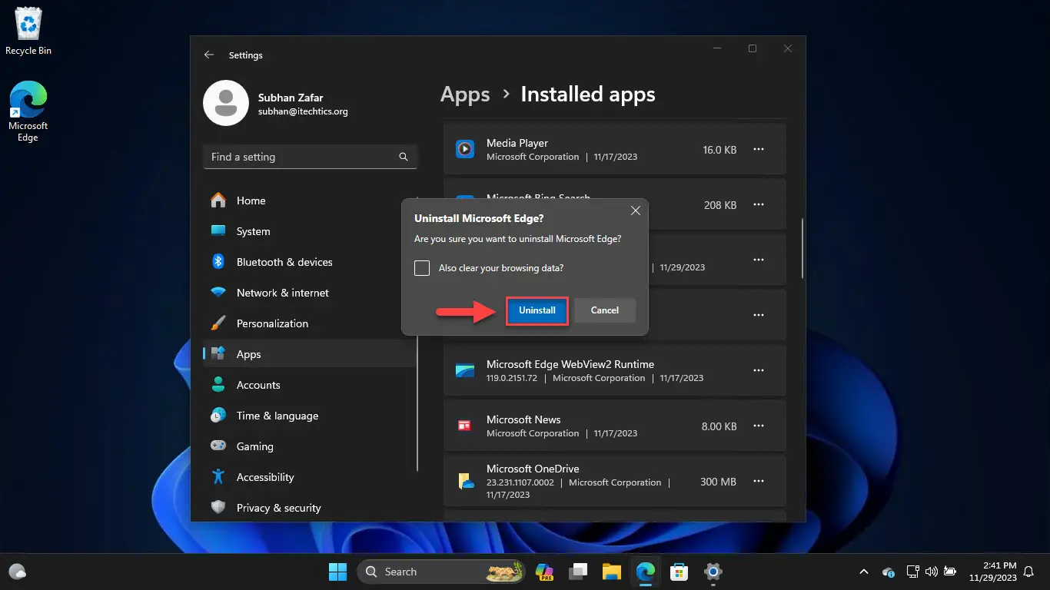
Task: Click the battery tray icon
Action: click(950, 572)
